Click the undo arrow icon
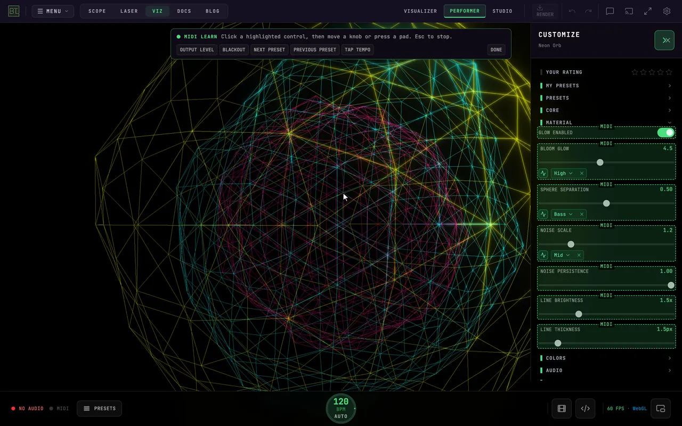682x426 pixels. [x=572, y=11]
